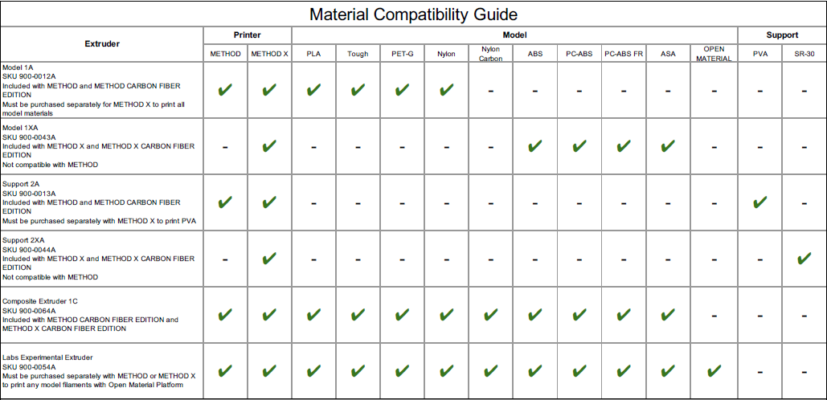Screen dimensions: 827x400
Task: Click the PET-G column header
Action: (402, 54)
